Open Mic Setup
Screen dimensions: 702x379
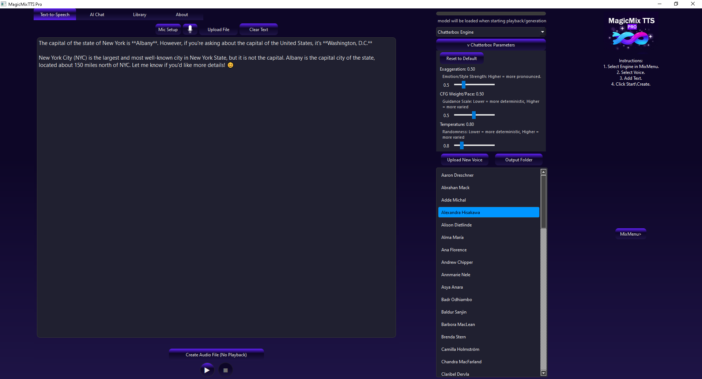click(x=168, y=29)
